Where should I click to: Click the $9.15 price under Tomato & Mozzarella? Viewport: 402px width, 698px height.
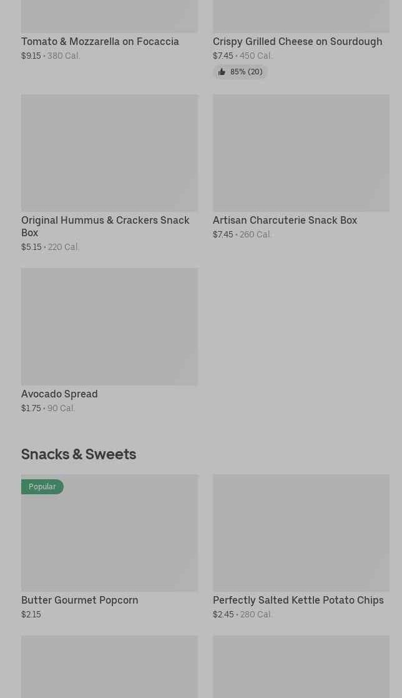[x=31, y=56]
